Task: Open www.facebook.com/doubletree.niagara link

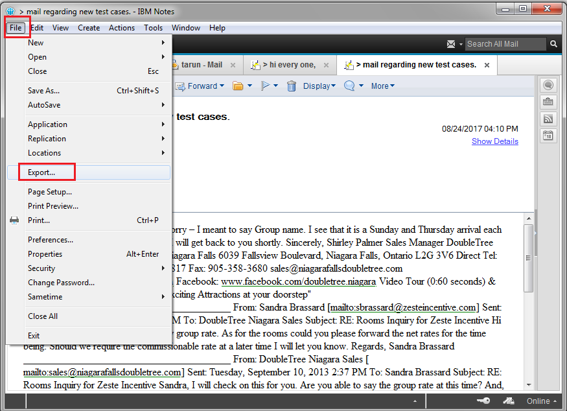Action: tap(298, 281)
